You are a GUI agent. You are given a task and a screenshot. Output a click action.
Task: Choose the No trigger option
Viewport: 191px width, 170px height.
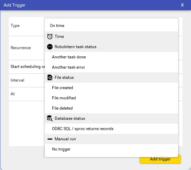click(x=111, y=149)
